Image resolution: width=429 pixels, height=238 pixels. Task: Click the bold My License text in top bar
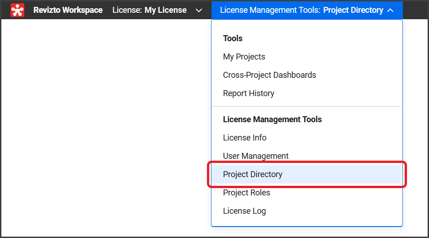166,10
